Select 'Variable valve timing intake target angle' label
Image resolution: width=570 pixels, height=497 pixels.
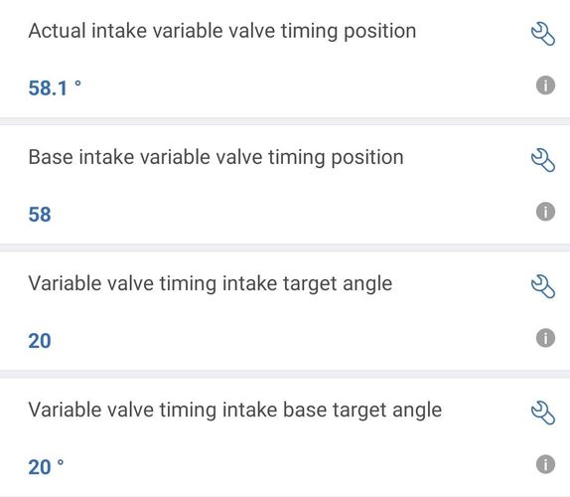pyautogui.click(x=211, y=284)
